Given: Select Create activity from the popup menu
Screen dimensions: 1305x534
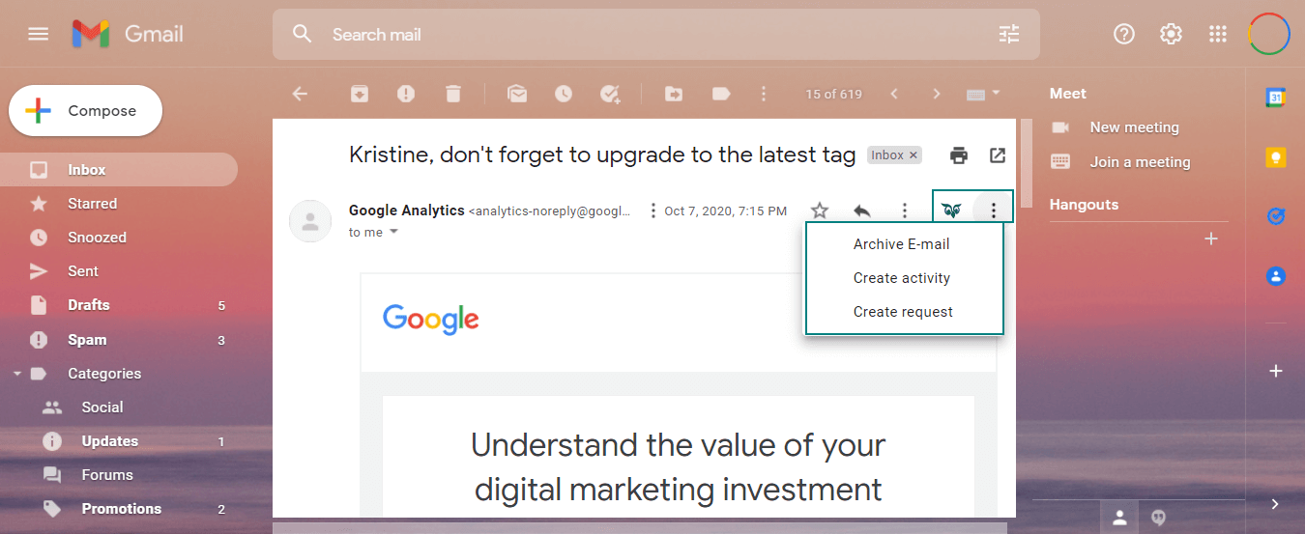Looking at the screenshot, I should (x=901, y=278).
